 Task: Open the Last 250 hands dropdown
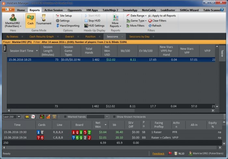click(19, 117)
